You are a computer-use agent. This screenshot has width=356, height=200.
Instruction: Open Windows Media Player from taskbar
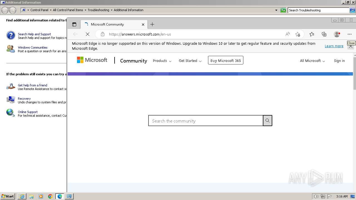pos(41,196)
